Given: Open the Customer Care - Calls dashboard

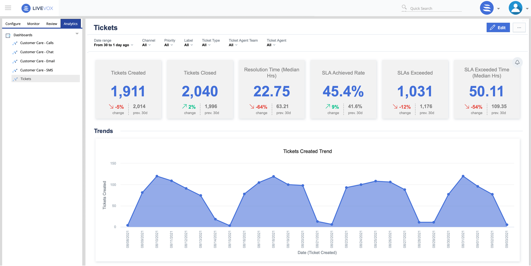Looking at the screenshot, I should pyautogui.click(x=37, y=43).
